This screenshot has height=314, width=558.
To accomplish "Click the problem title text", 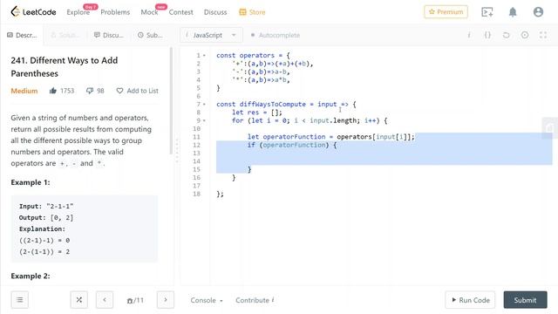I will pos(64,67).
